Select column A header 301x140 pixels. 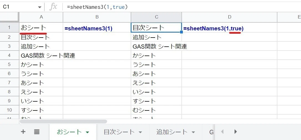[x=41, y=17]
